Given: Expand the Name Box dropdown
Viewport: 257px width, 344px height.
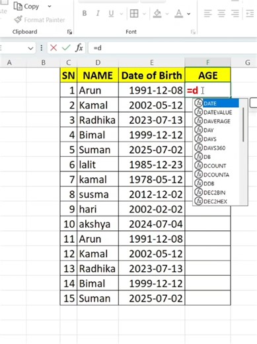Looking at the screenshot, I should (30, 48).
